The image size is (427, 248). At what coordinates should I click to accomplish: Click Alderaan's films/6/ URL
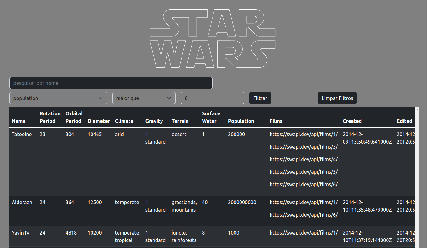(304, 215)
